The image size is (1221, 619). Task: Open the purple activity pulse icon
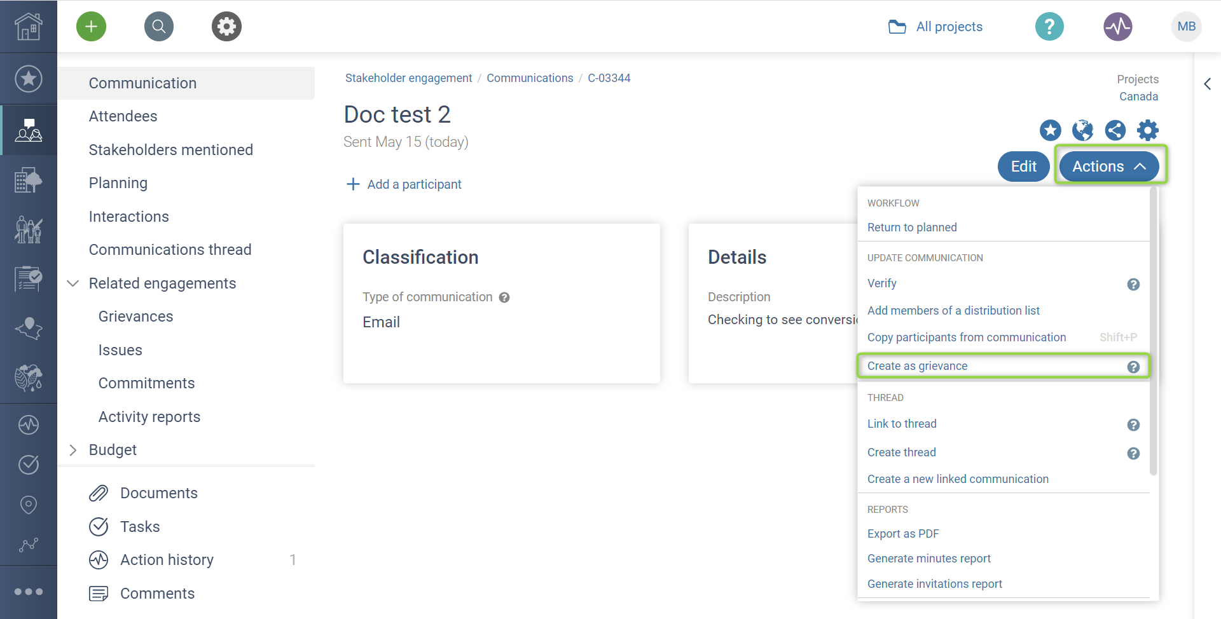1117,27
